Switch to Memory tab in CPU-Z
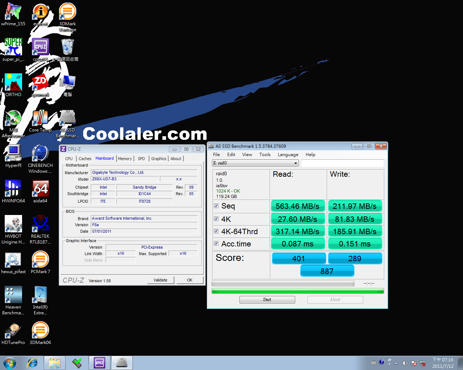Image resolution: width=463 pixels, height=370 pixels. coord(125,159)
